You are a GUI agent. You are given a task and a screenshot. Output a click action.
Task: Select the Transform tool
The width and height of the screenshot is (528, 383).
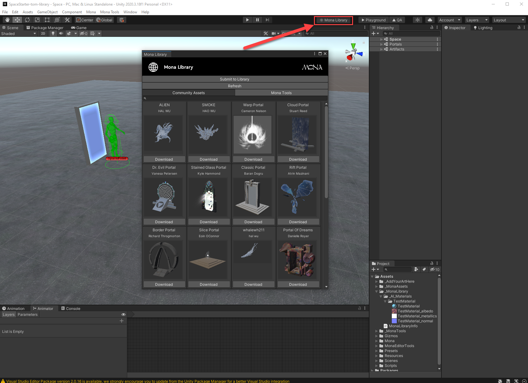(x=57, y=20)
